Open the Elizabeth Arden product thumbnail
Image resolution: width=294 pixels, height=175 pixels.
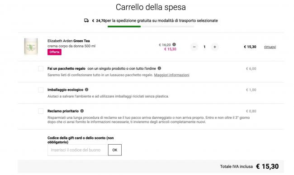[31, 46]
